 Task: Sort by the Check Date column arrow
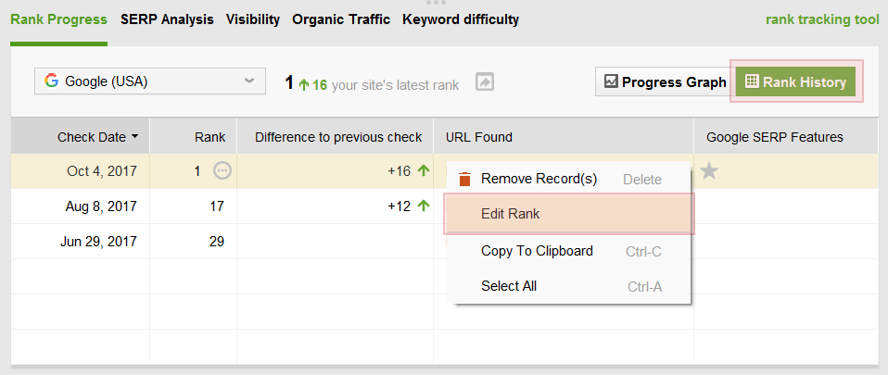(134, 137)
